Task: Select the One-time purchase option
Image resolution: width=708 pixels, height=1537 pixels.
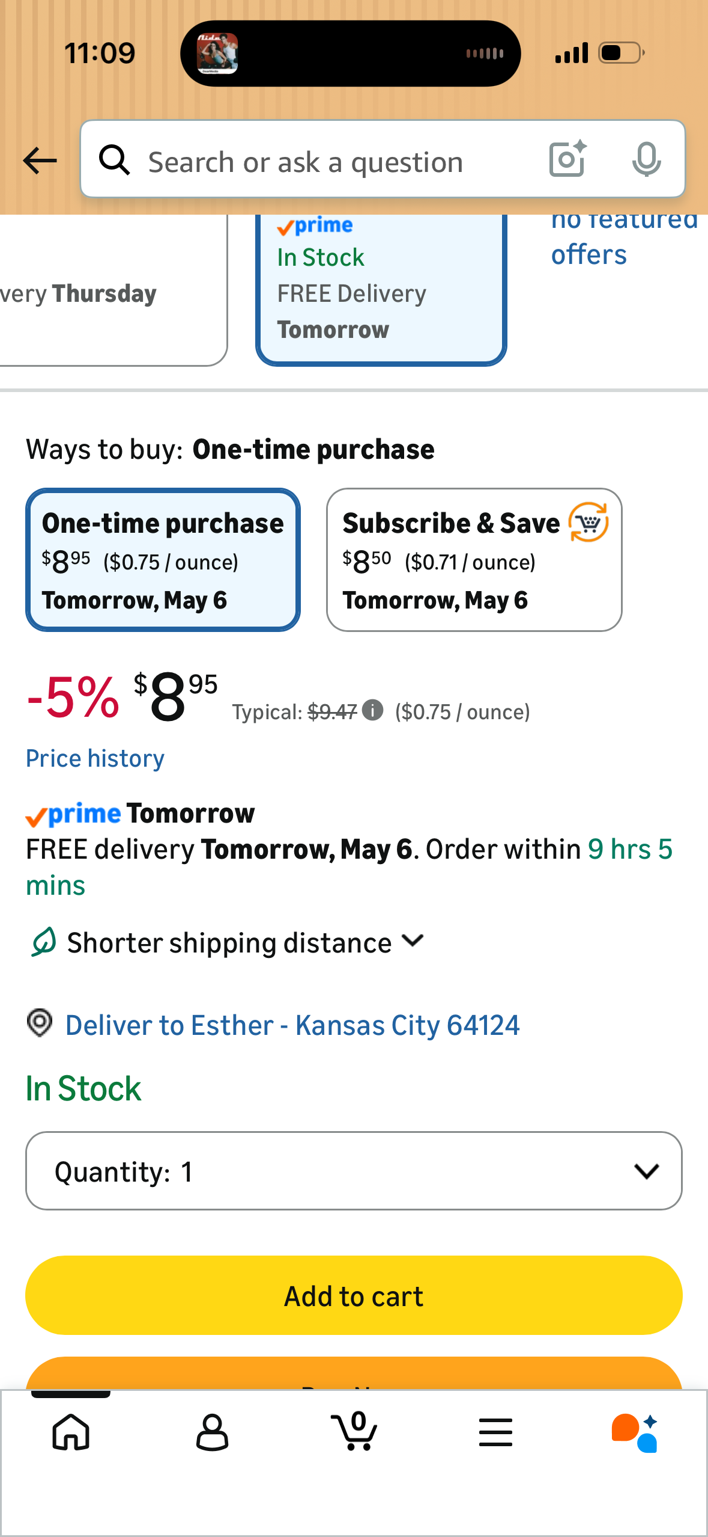Action: click(x=163, y=560)
